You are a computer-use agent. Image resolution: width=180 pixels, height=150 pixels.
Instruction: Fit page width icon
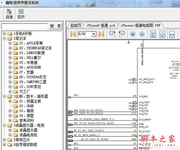pos(172,34)
